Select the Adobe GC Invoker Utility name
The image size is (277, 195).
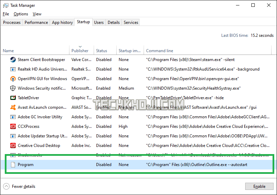(x=40, y=117)
